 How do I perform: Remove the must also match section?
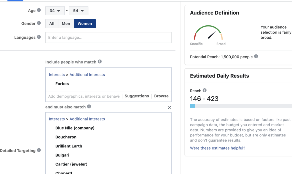point(169,107)
